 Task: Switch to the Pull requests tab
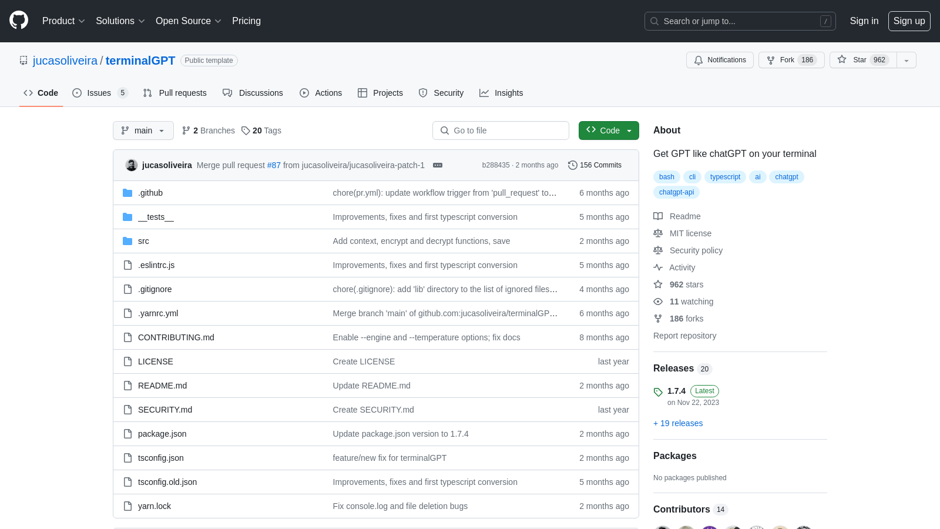[x=175, y=93]
